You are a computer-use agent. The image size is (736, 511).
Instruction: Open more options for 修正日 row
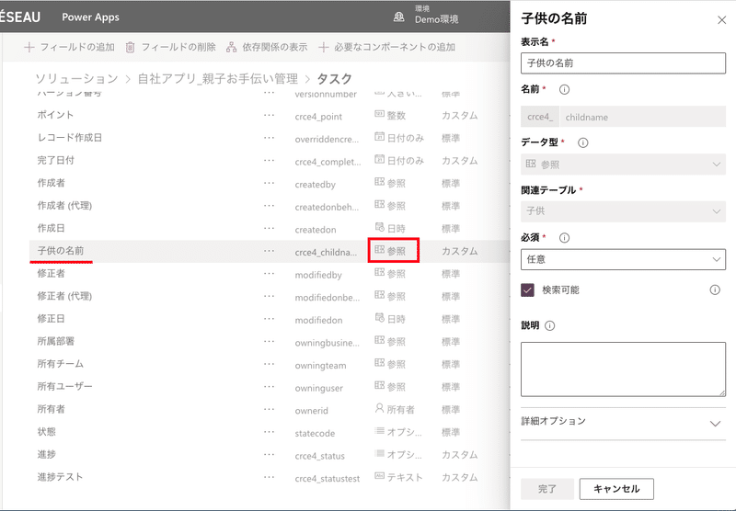269,319
